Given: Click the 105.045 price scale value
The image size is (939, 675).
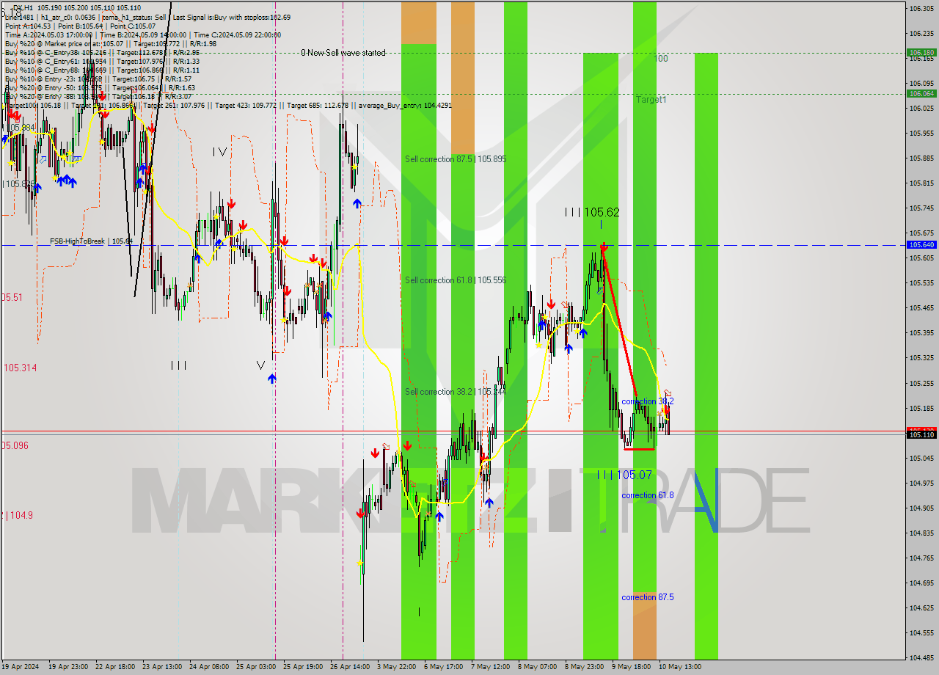Looking at the screenshot, I should pos(921,458).
